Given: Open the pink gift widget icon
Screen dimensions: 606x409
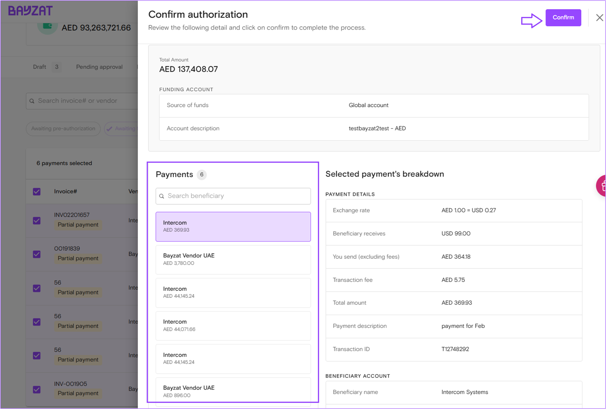Looking at the screenshot, I should tap(602, 186).
